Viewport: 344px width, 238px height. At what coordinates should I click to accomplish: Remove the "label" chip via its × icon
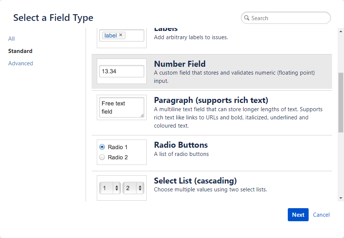pyautogui.click(x=121, y=35)
